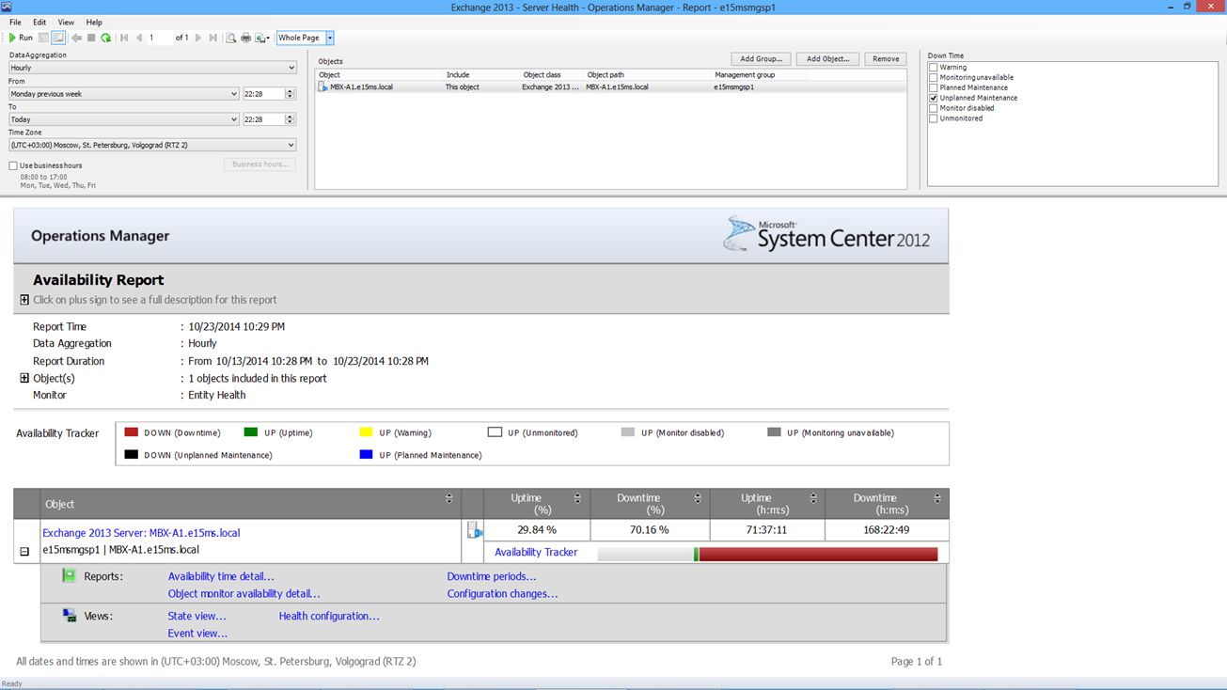Open the Event view link
This screenshot has width=1227, height=690.
[x=197, y=634]
